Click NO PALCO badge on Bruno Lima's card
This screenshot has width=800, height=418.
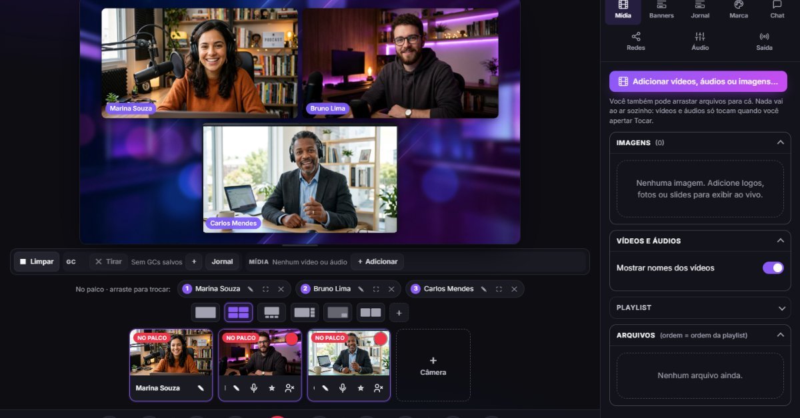point(241,338)
